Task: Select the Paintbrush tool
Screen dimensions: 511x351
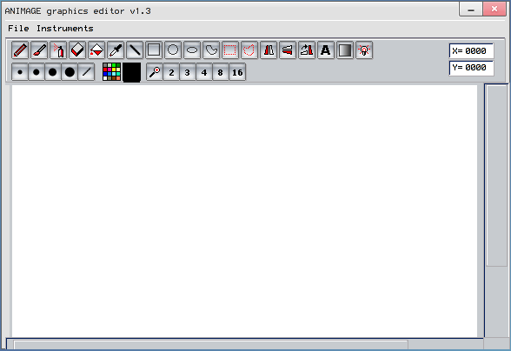Action: [39, 50]
